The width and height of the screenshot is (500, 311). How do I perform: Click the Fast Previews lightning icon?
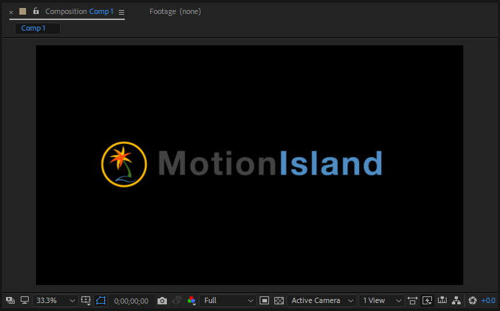coord(427,300)
